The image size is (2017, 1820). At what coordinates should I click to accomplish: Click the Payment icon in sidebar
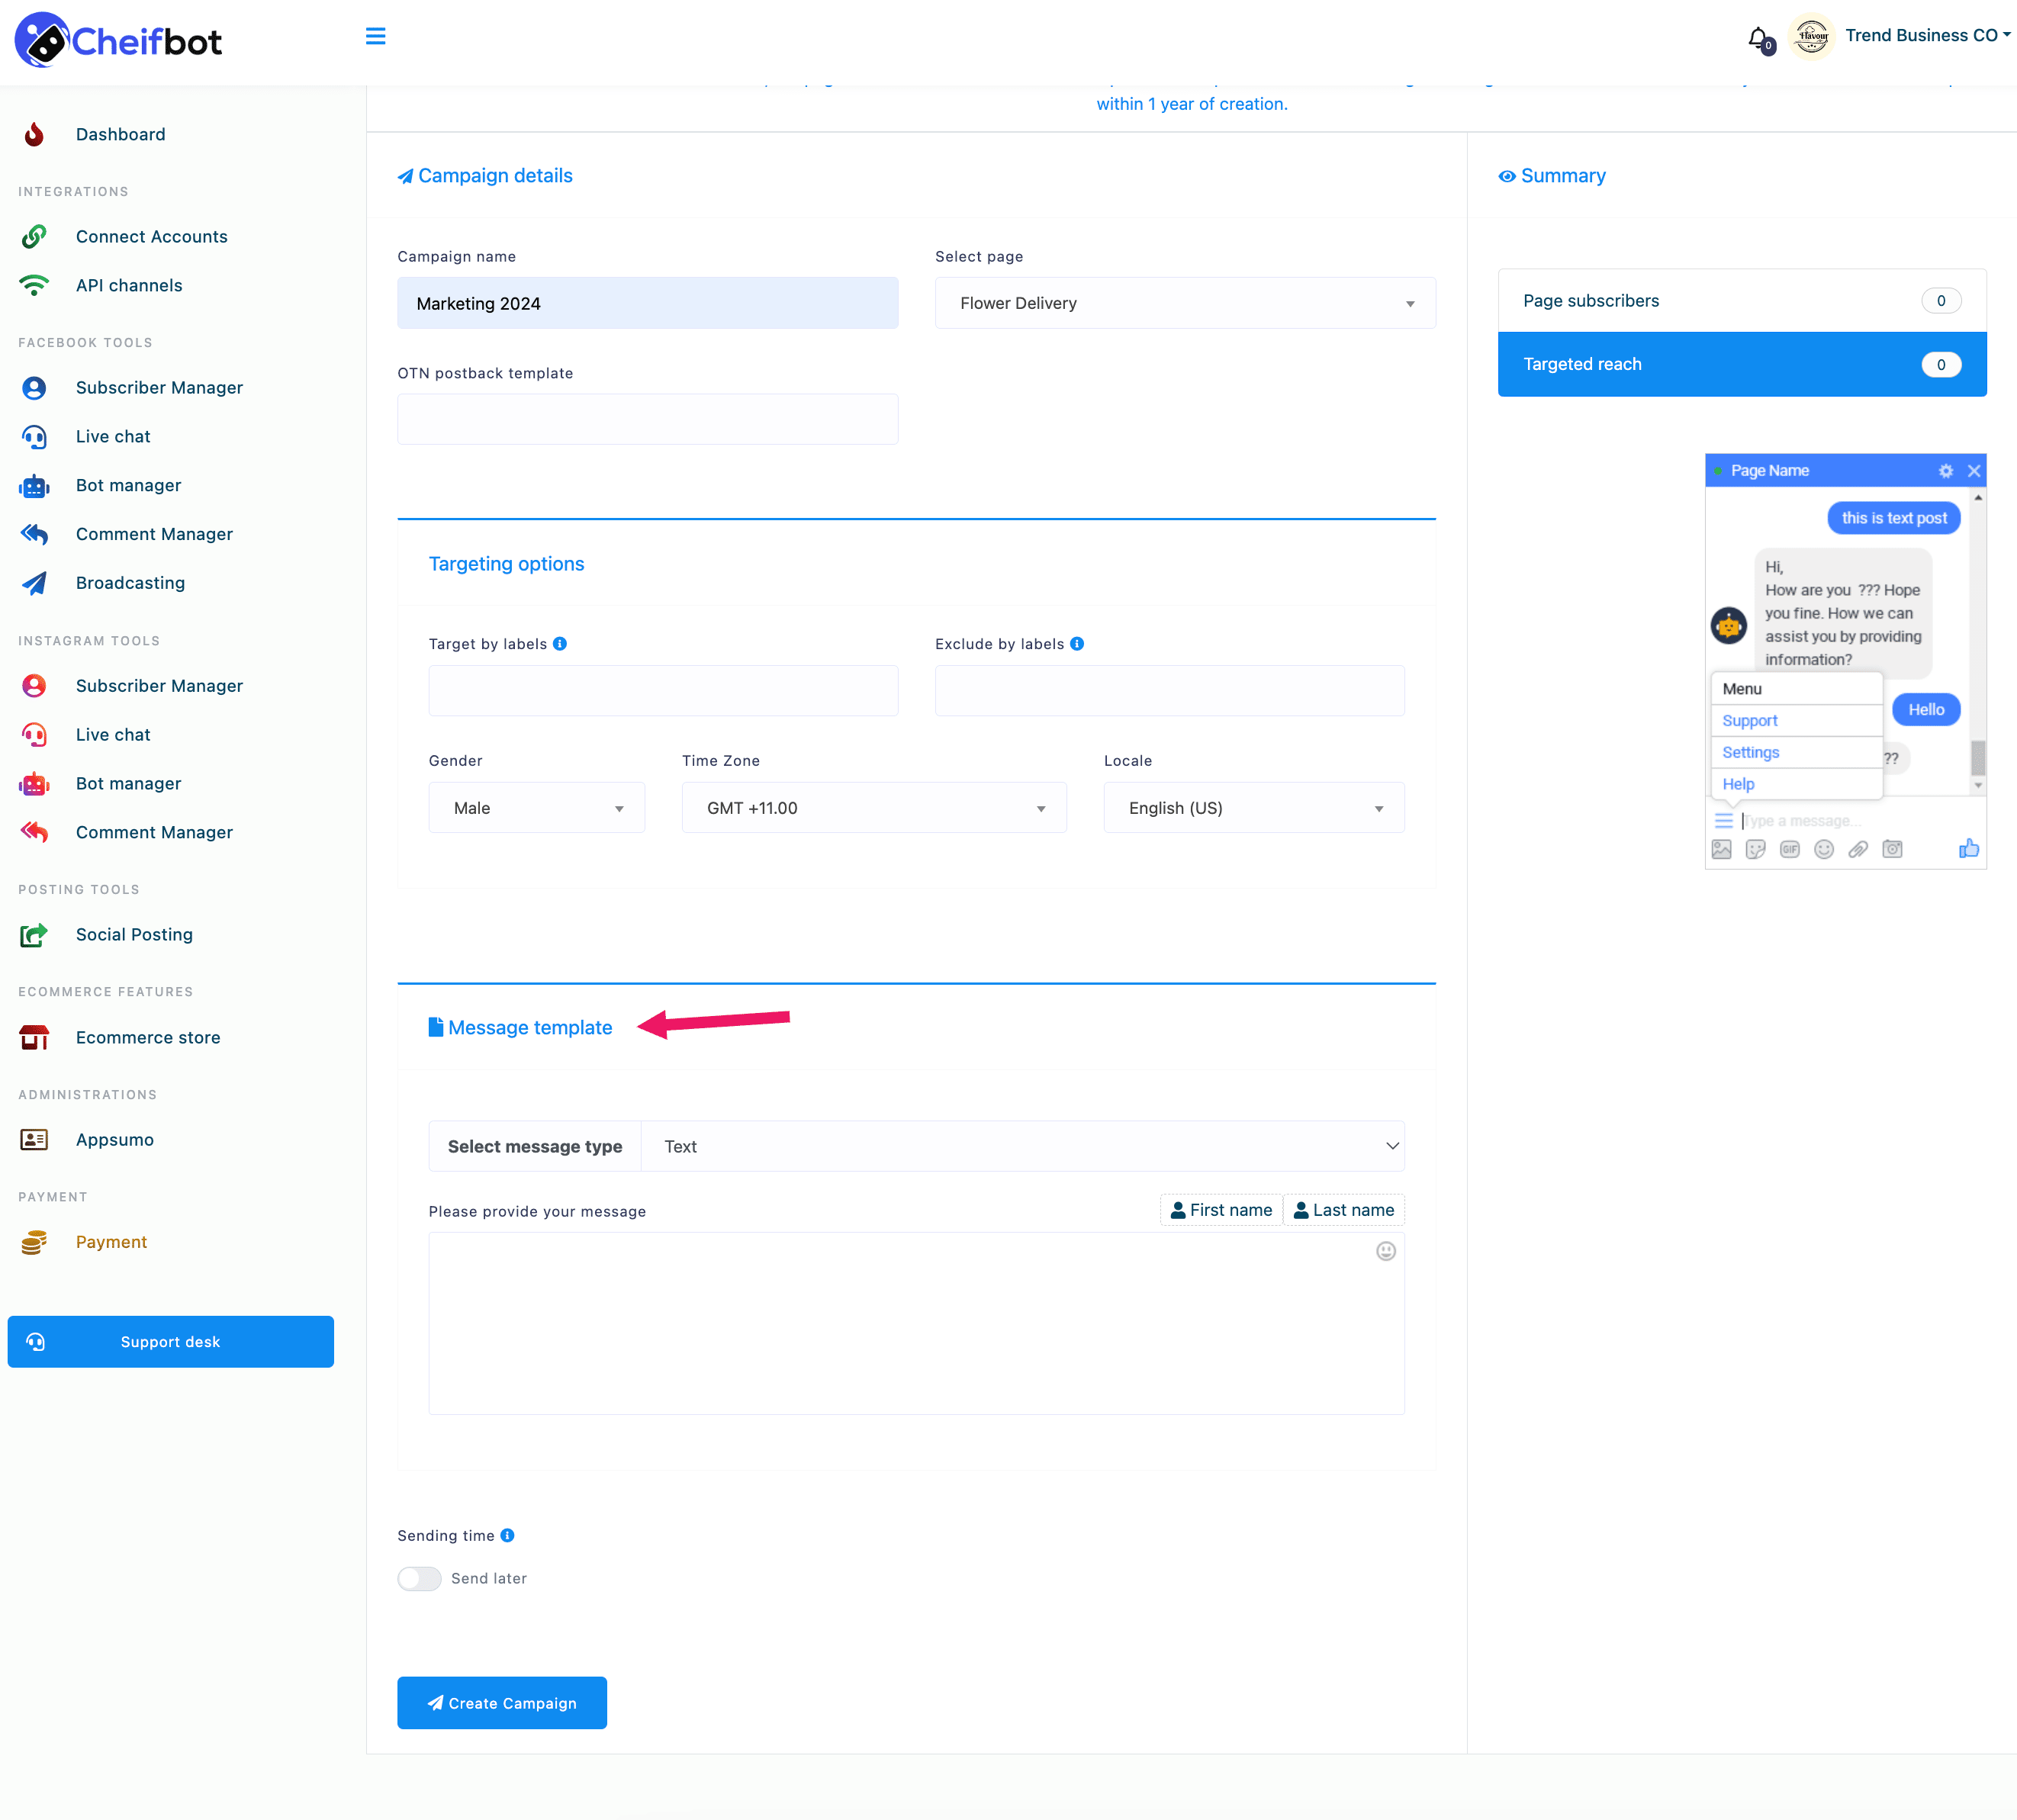35,1242
